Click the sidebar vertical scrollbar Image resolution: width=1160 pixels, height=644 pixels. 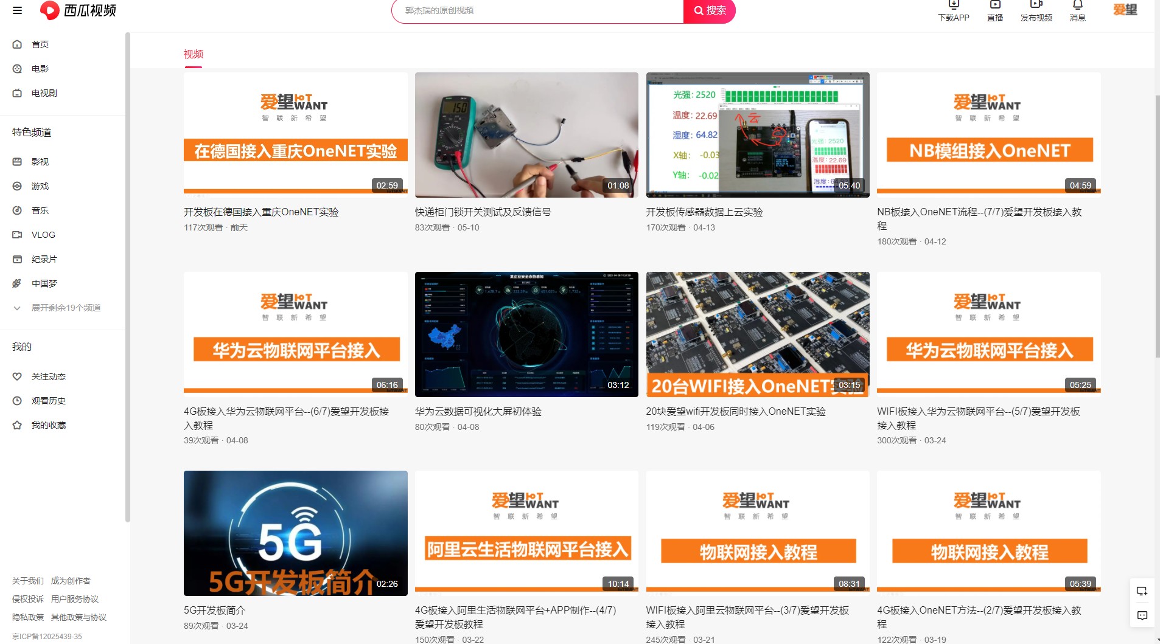[x=128, y=277]
